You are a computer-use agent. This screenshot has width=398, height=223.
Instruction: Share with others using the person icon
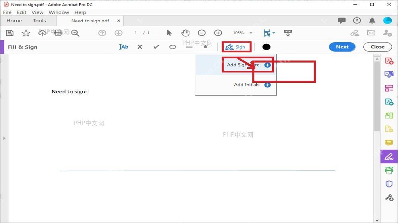[387, 33]
